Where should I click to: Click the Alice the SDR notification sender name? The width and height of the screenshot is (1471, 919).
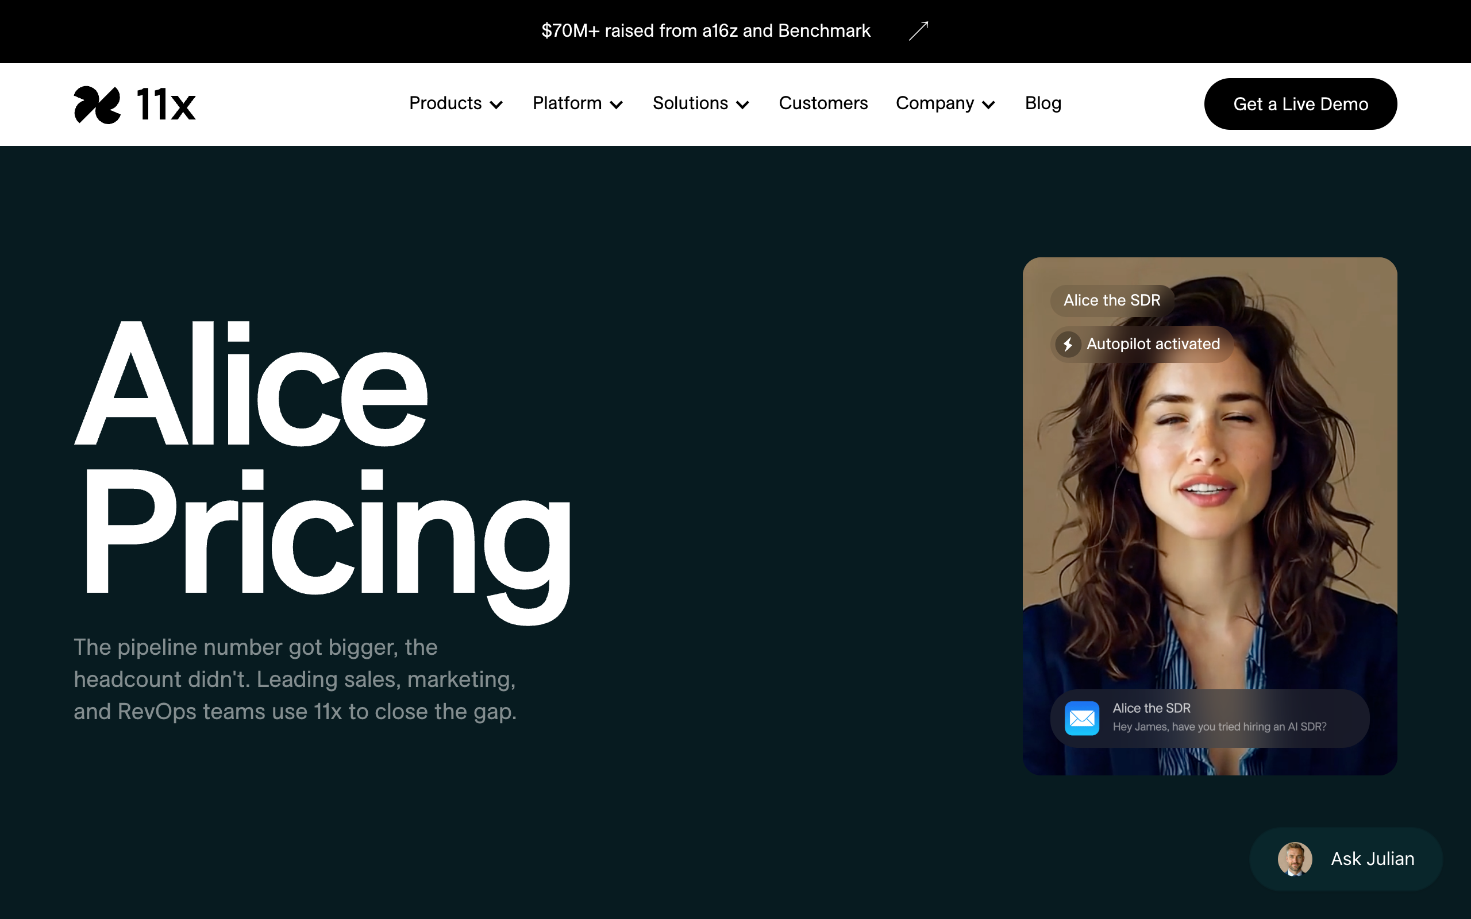[x=1152, y=708]
